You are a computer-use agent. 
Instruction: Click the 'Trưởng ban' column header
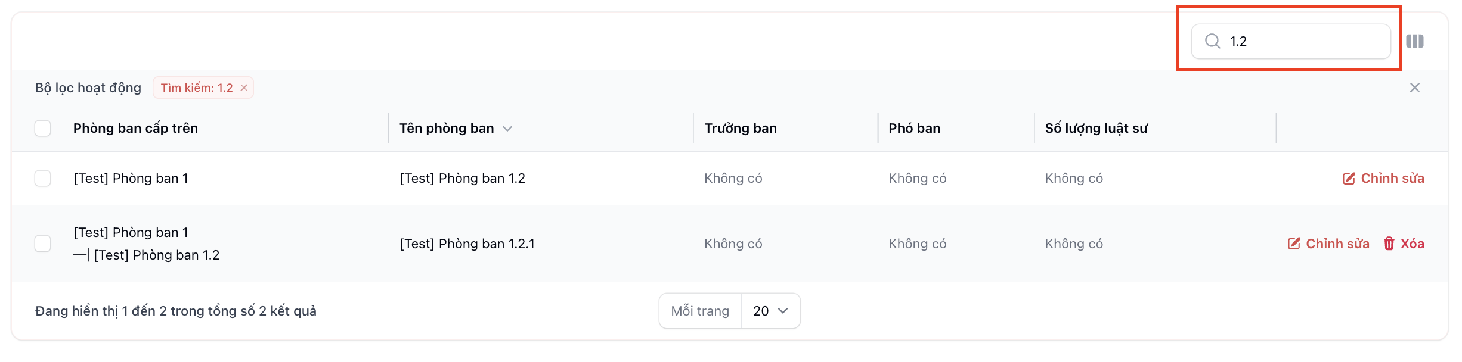[740, 129]
